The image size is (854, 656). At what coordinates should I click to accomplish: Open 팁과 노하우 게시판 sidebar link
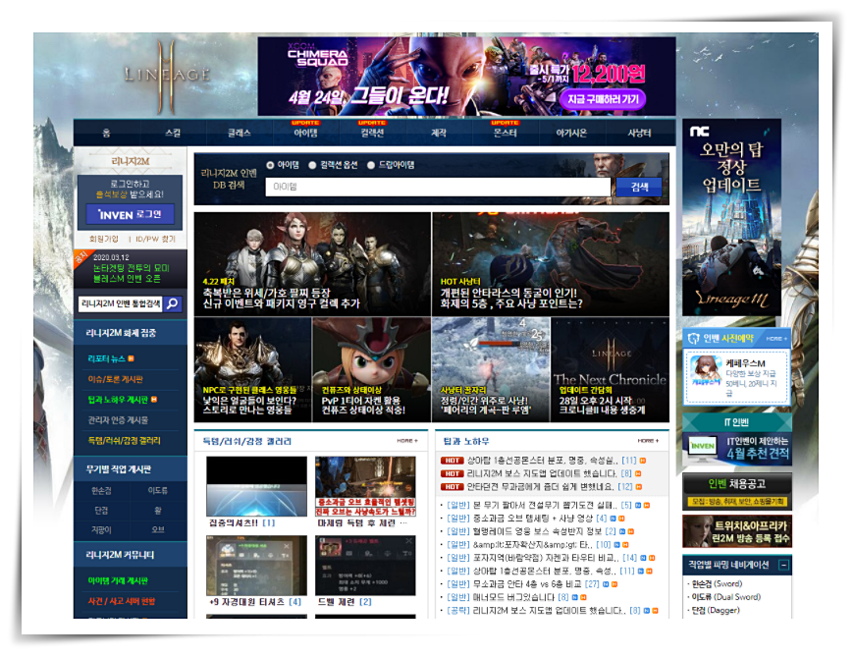[118, 400]
